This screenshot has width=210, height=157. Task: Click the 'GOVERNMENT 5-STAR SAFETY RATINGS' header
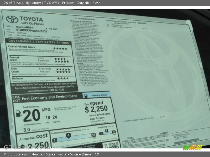tap(39, 42)
